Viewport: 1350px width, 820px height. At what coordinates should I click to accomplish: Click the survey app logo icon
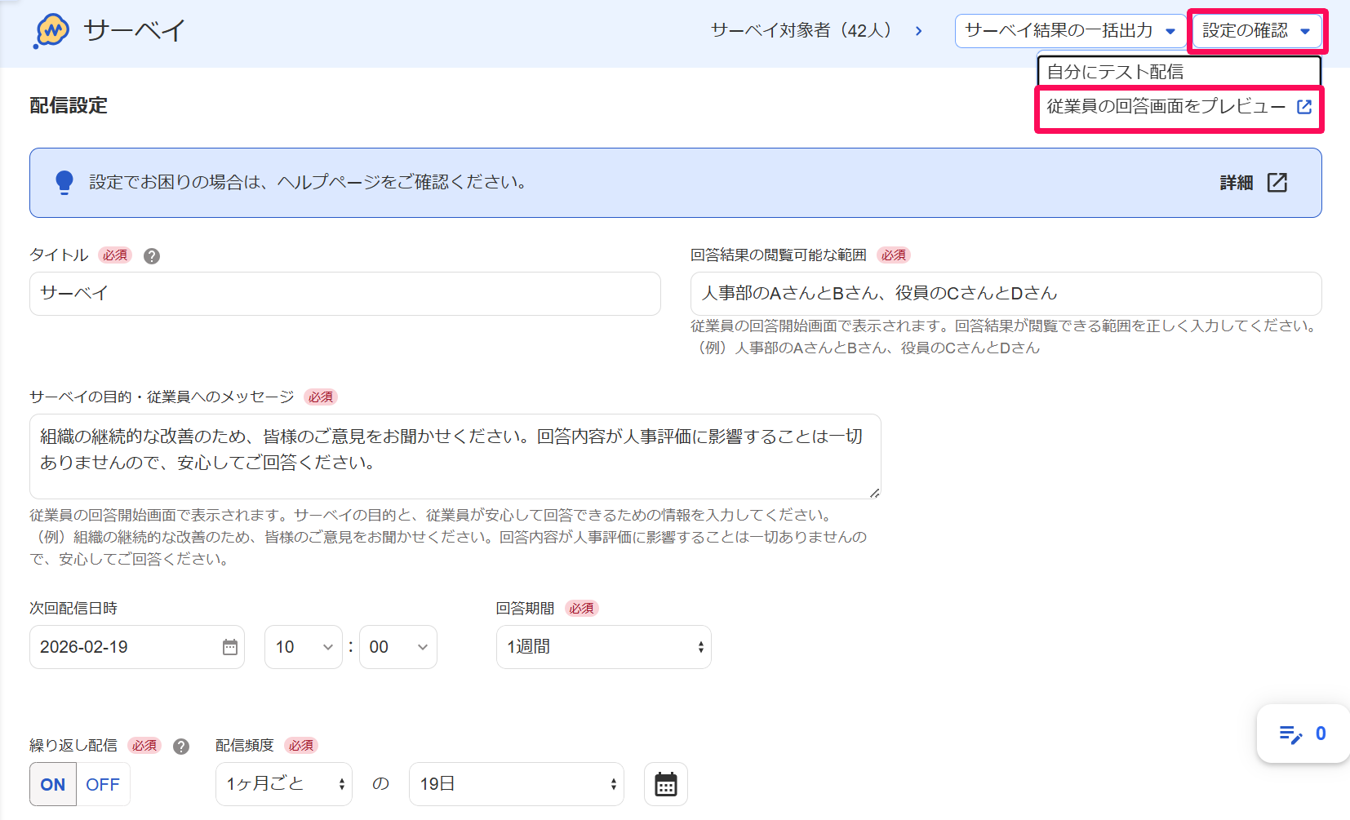click(52, 31)
